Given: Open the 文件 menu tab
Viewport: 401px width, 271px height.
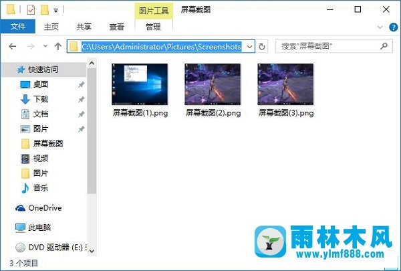Looking at the screenshot, I should [18, 26].
